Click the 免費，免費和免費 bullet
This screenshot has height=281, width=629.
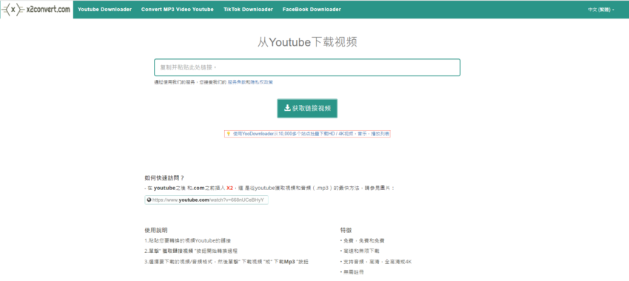[x=363, y=241]
